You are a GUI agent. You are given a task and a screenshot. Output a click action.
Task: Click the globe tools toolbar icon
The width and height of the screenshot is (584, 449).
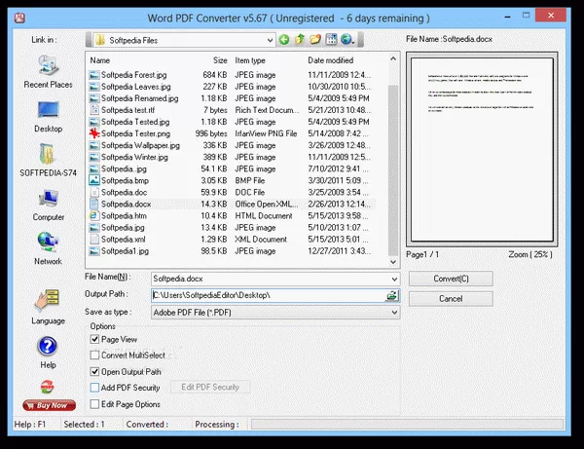pyautogui.click(x=347, y=40)
